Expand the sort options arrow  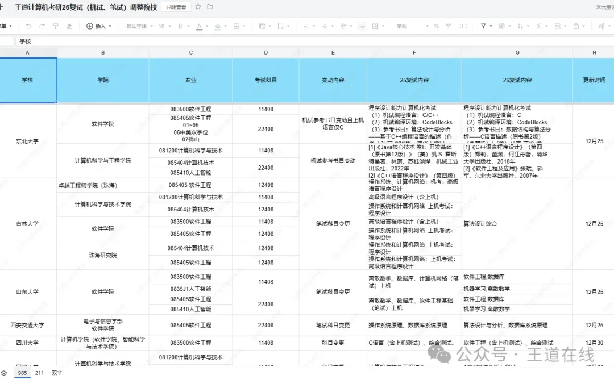[528, 26]
